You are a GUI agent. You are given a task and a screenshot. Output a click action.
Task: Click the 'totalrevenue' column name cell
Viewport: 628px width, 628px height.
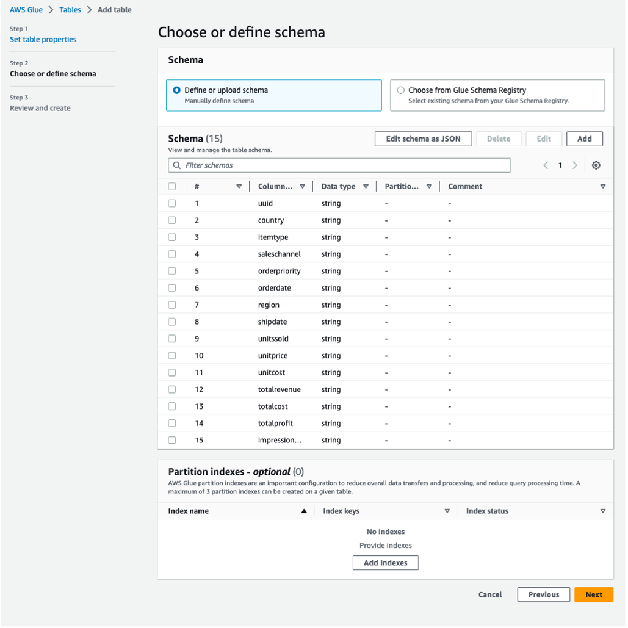[x=279, y=389]
